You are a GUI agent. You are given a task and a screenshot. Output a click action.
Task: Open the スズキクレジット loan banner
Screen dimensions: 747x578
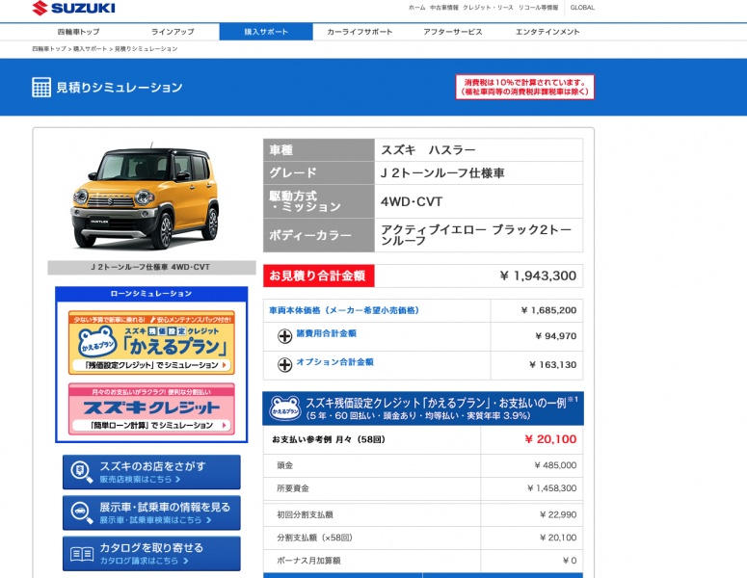click(151, 409)
